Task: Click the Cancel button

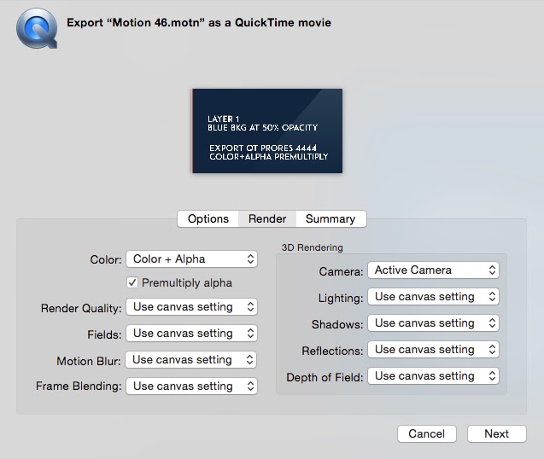Action: click(x=427, y=433)
